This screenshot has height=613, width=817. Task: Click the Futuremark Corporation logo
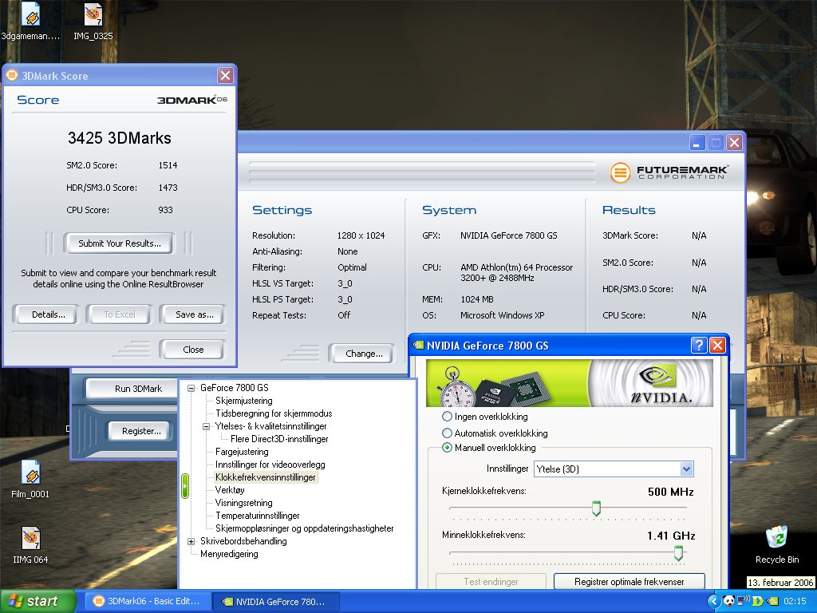pos(669,172)
